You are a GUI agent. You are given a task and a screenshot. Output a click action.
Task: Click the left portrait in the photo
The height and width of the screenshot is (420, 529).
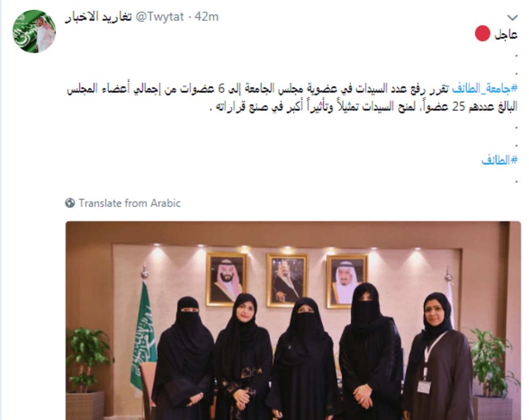tap(227, 279)
